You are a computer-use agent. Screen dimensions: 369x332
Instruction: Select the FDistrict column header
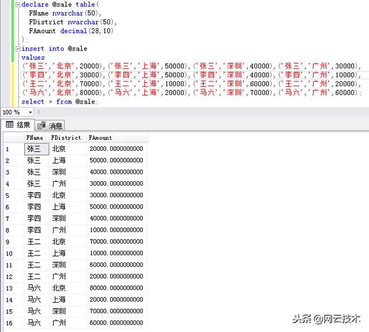click(66, 138)
